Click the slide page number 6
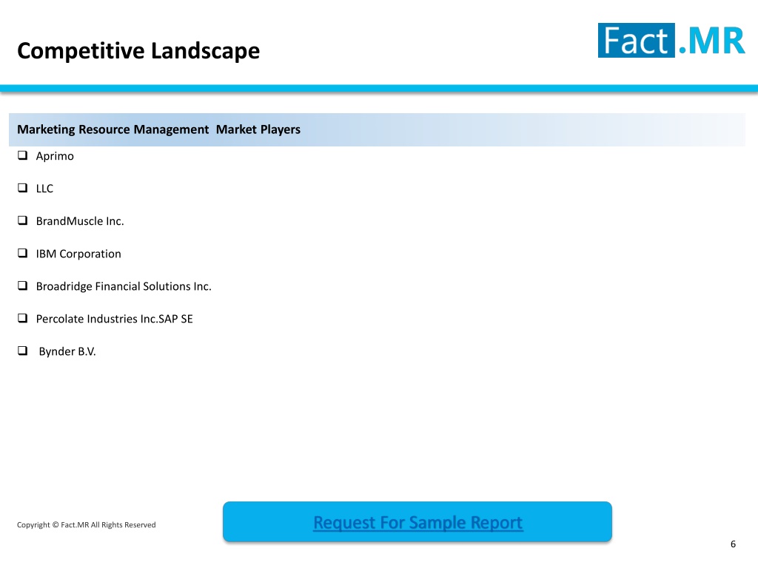This screenshot has height=568, width=758. pyautogui.click(x=733, y=544)
